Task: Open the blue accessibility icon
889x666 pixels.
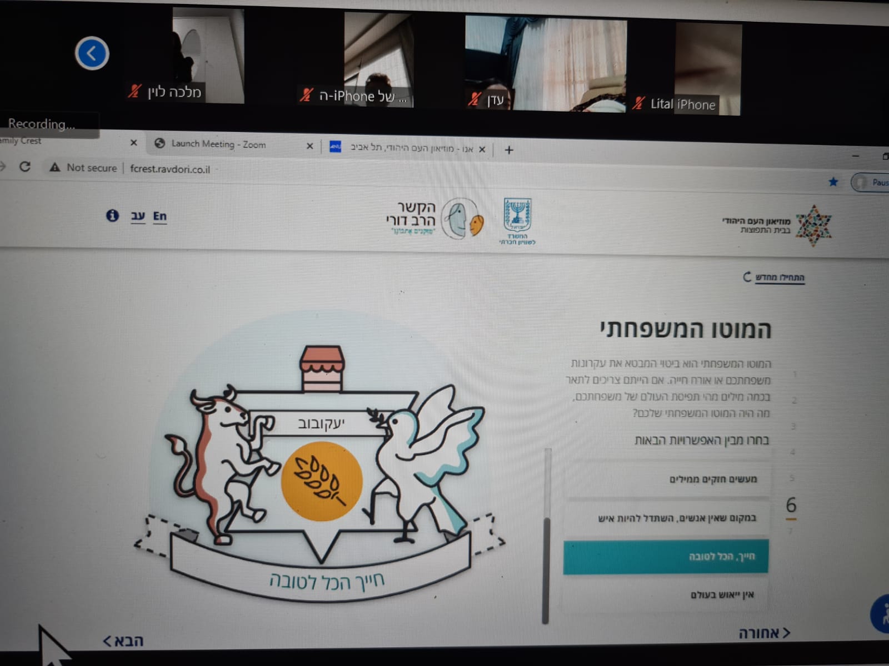Action: (x=880, y=613)
